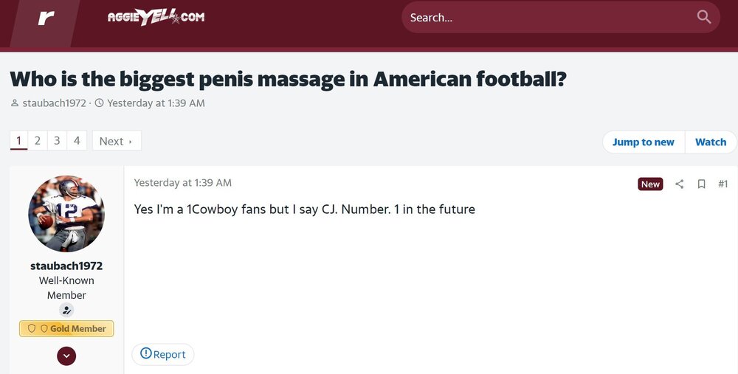Open staubach1972 profile name in sidebar
738x374 pixels.
[x=66, y=266]
